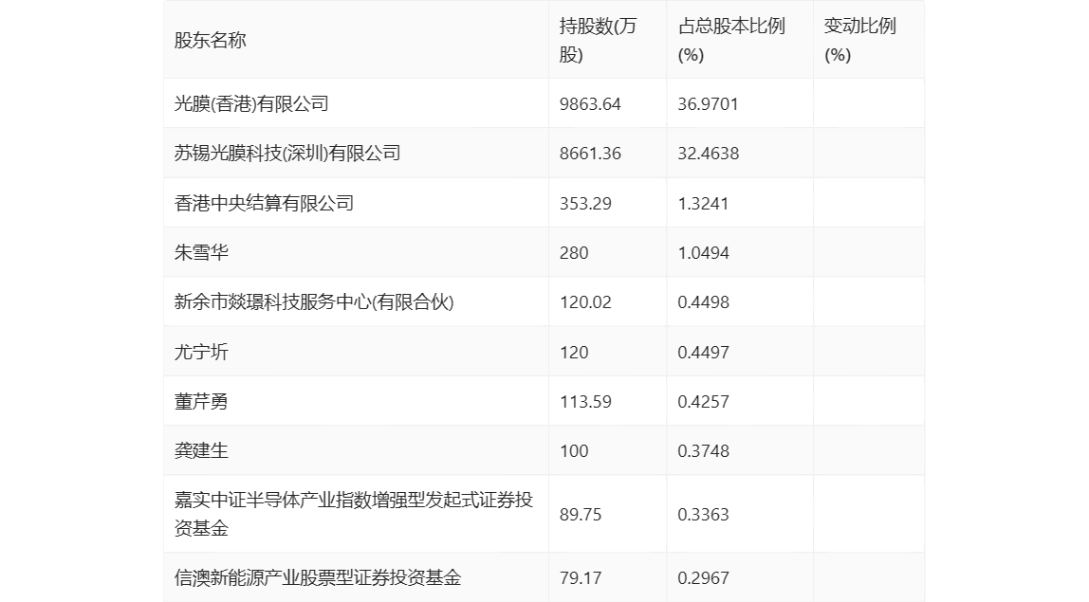Select shareholder 尤宁圻
This screenshot has height=602, width=1089.
click(x=201, y=352)
